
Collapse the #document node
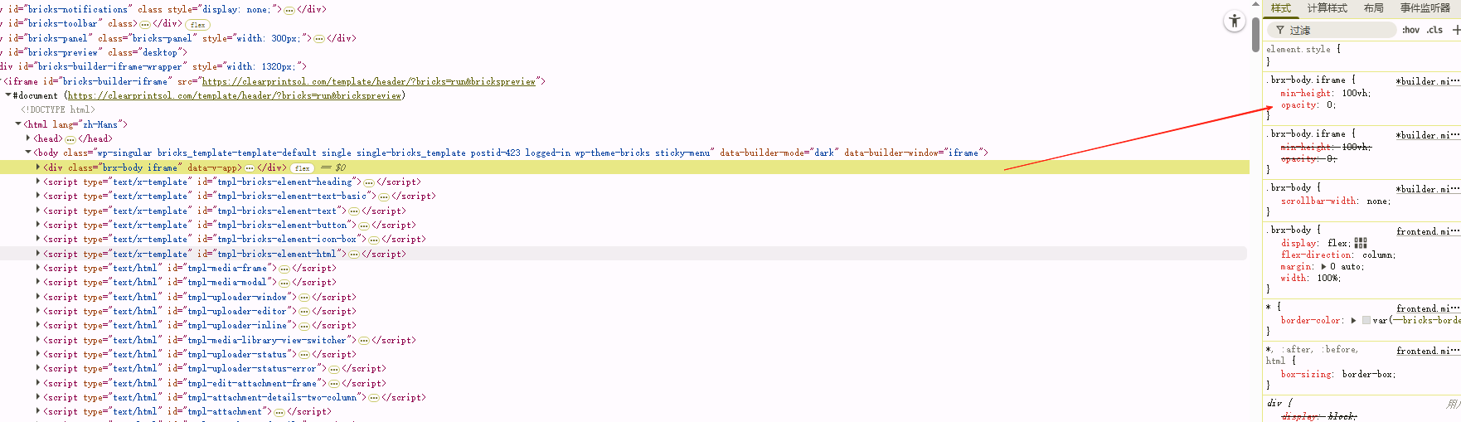coord(8,95)
